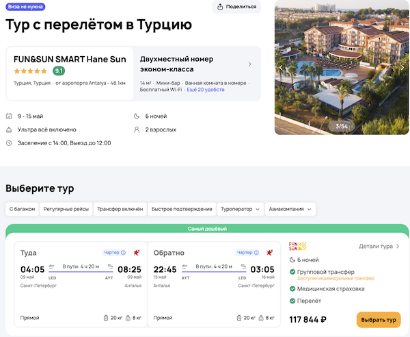The height and width of the screenshot is (337, 410).
Task: Enable the "Трансфер включён" filter
Action: click(x=120, y=209)
